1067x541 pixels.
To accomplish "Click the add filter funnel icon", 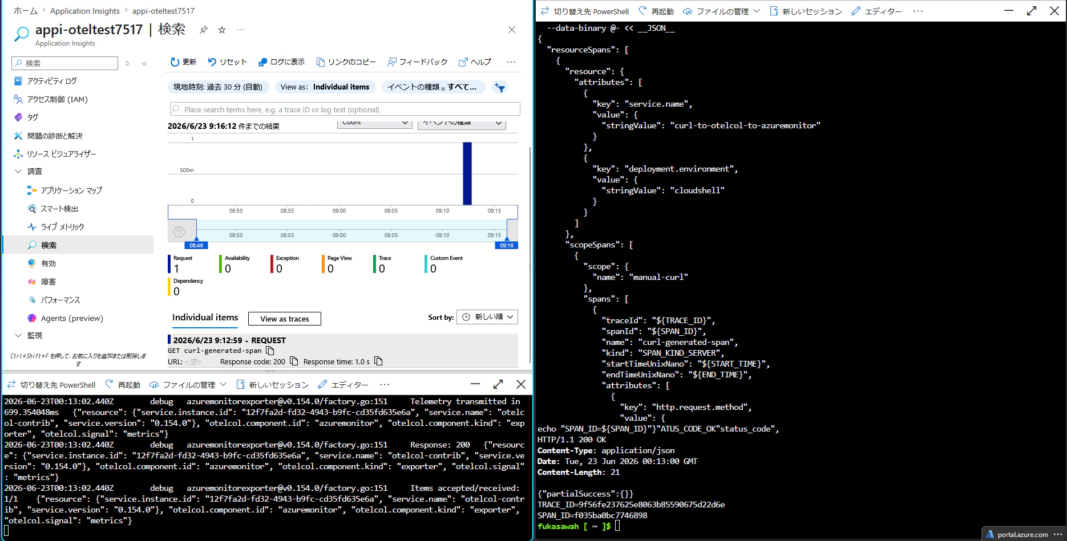I will coord(500,87).
